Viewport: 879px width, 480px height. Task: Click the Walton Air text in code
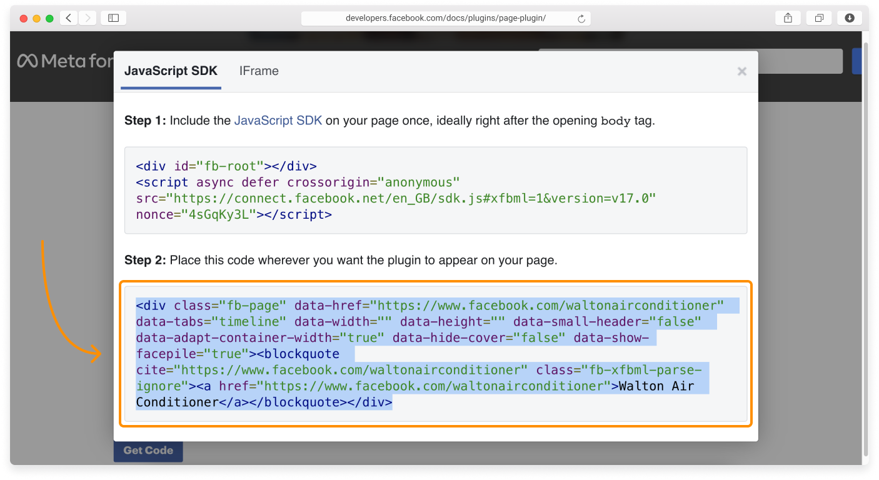pos(656,386)
